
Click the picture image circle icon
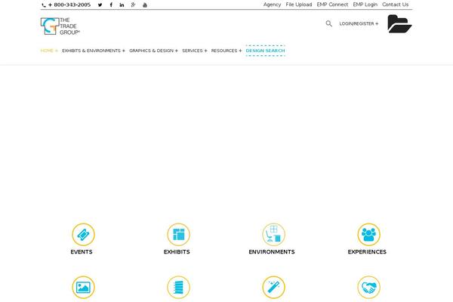coord(83,287)
